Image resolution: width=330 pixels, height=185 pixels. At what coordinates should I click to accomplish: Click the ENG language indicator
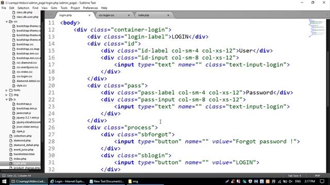(x=298, y=181)
